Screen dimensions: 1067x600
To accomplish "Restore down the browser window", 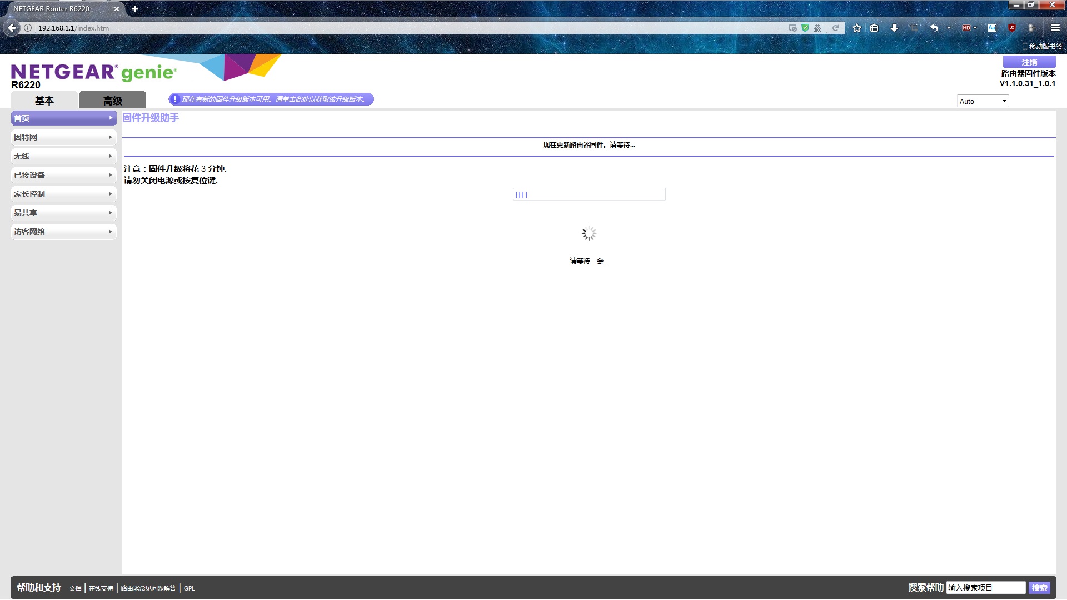I will coord(1030,5).
